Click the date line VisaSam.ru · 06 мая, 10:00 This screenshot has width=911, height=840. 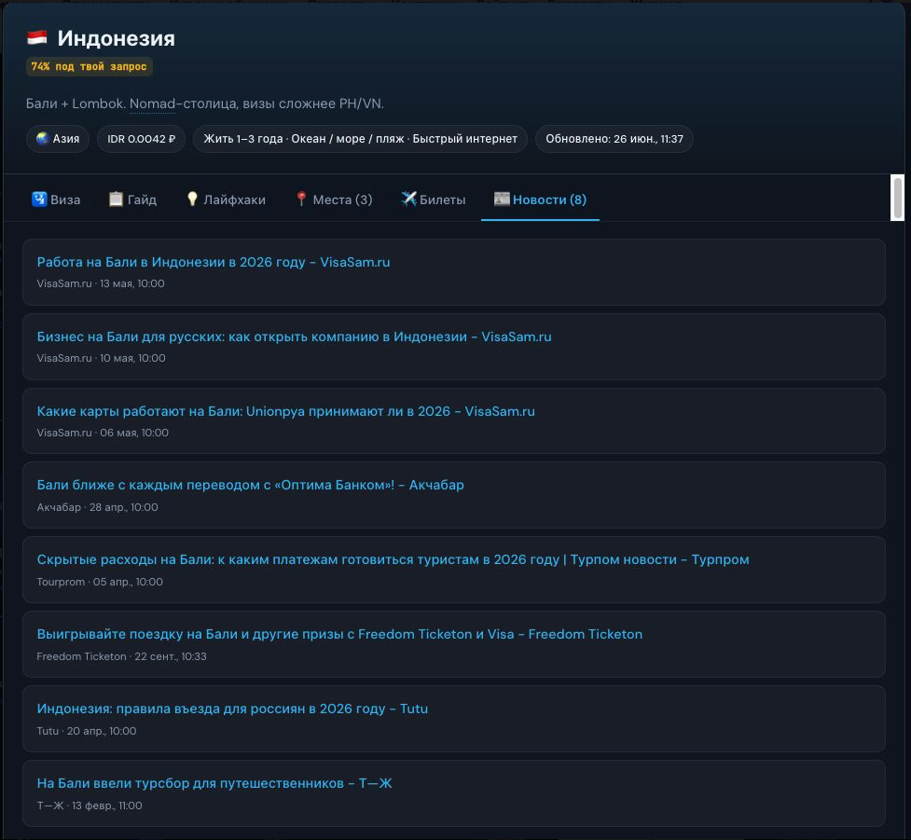(x=103, y=433)
